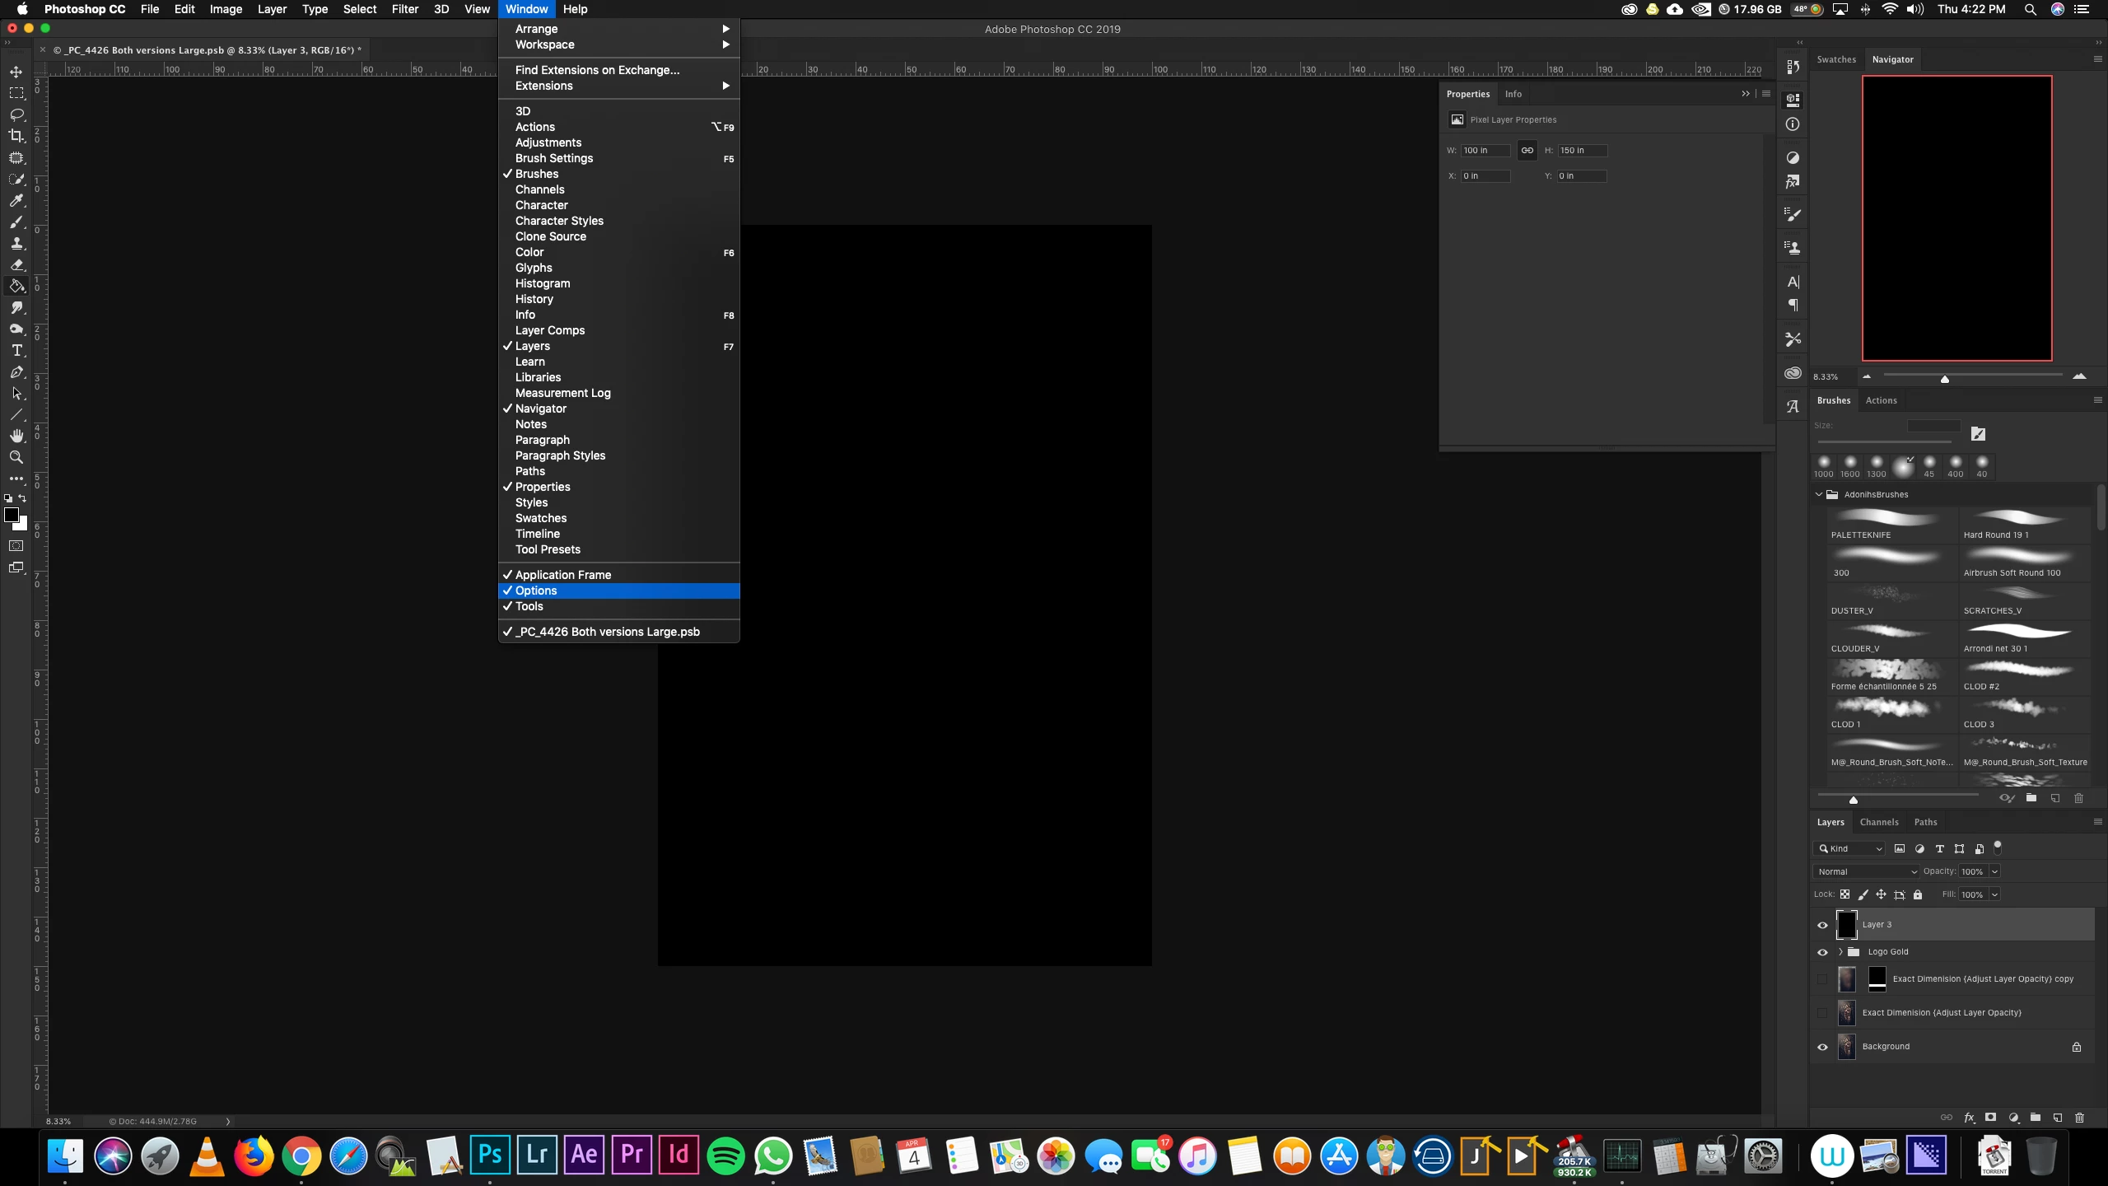
Task: Select the Hand tool
Action: tap(16, 436)
